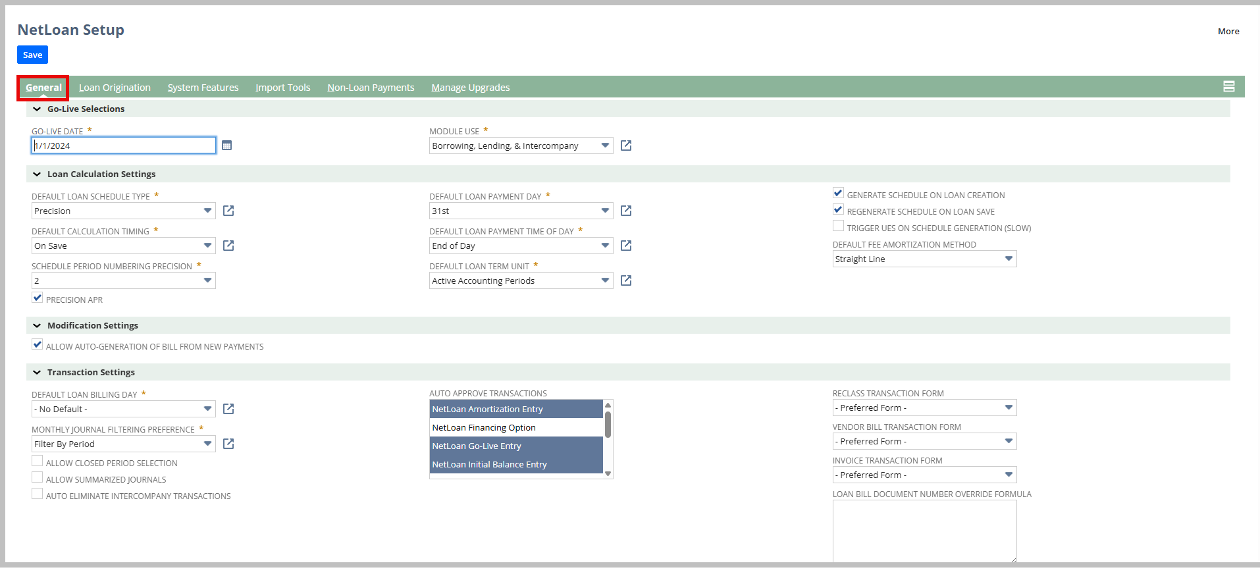1260x582 pixels.
Task: Open Module Use record in new window
Action: click(x=626, y=145)
